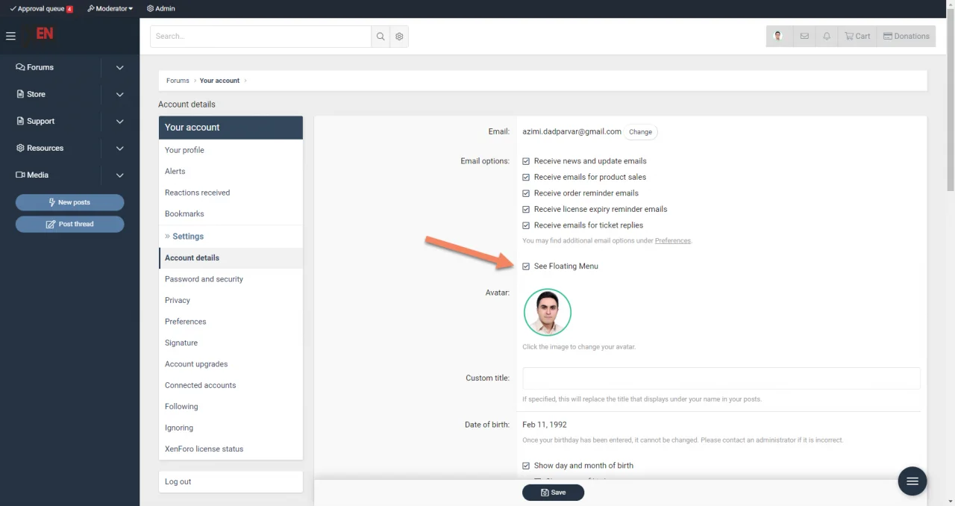The height and width of the screenshot is (506, 955).
Task: Uncheck See Floating Menu checkbox
Action: (x=526, y=266)
